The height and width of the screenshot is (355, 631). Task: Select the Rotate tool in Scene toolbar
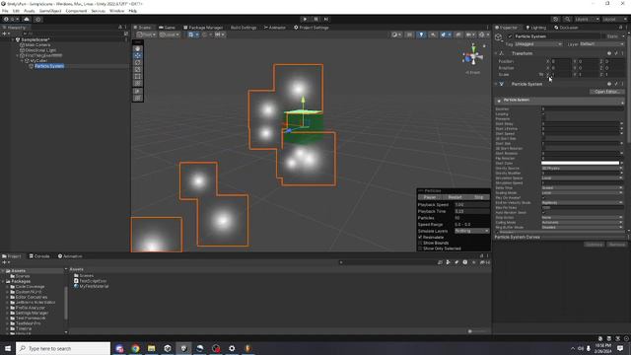tap(138, 62)
